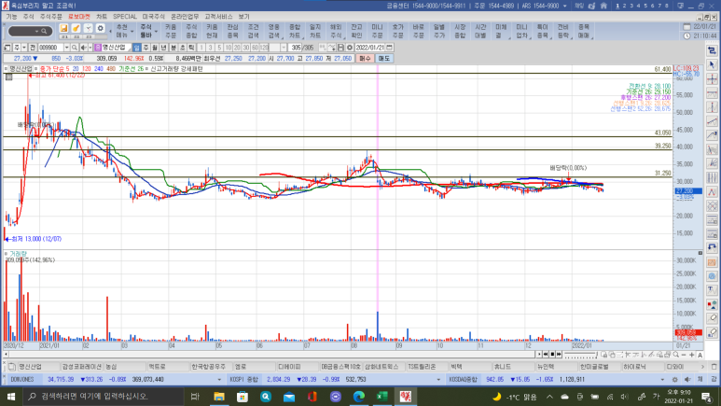Open the gear settings icon beside the search box
721x406 pixels.
[100, 29]
